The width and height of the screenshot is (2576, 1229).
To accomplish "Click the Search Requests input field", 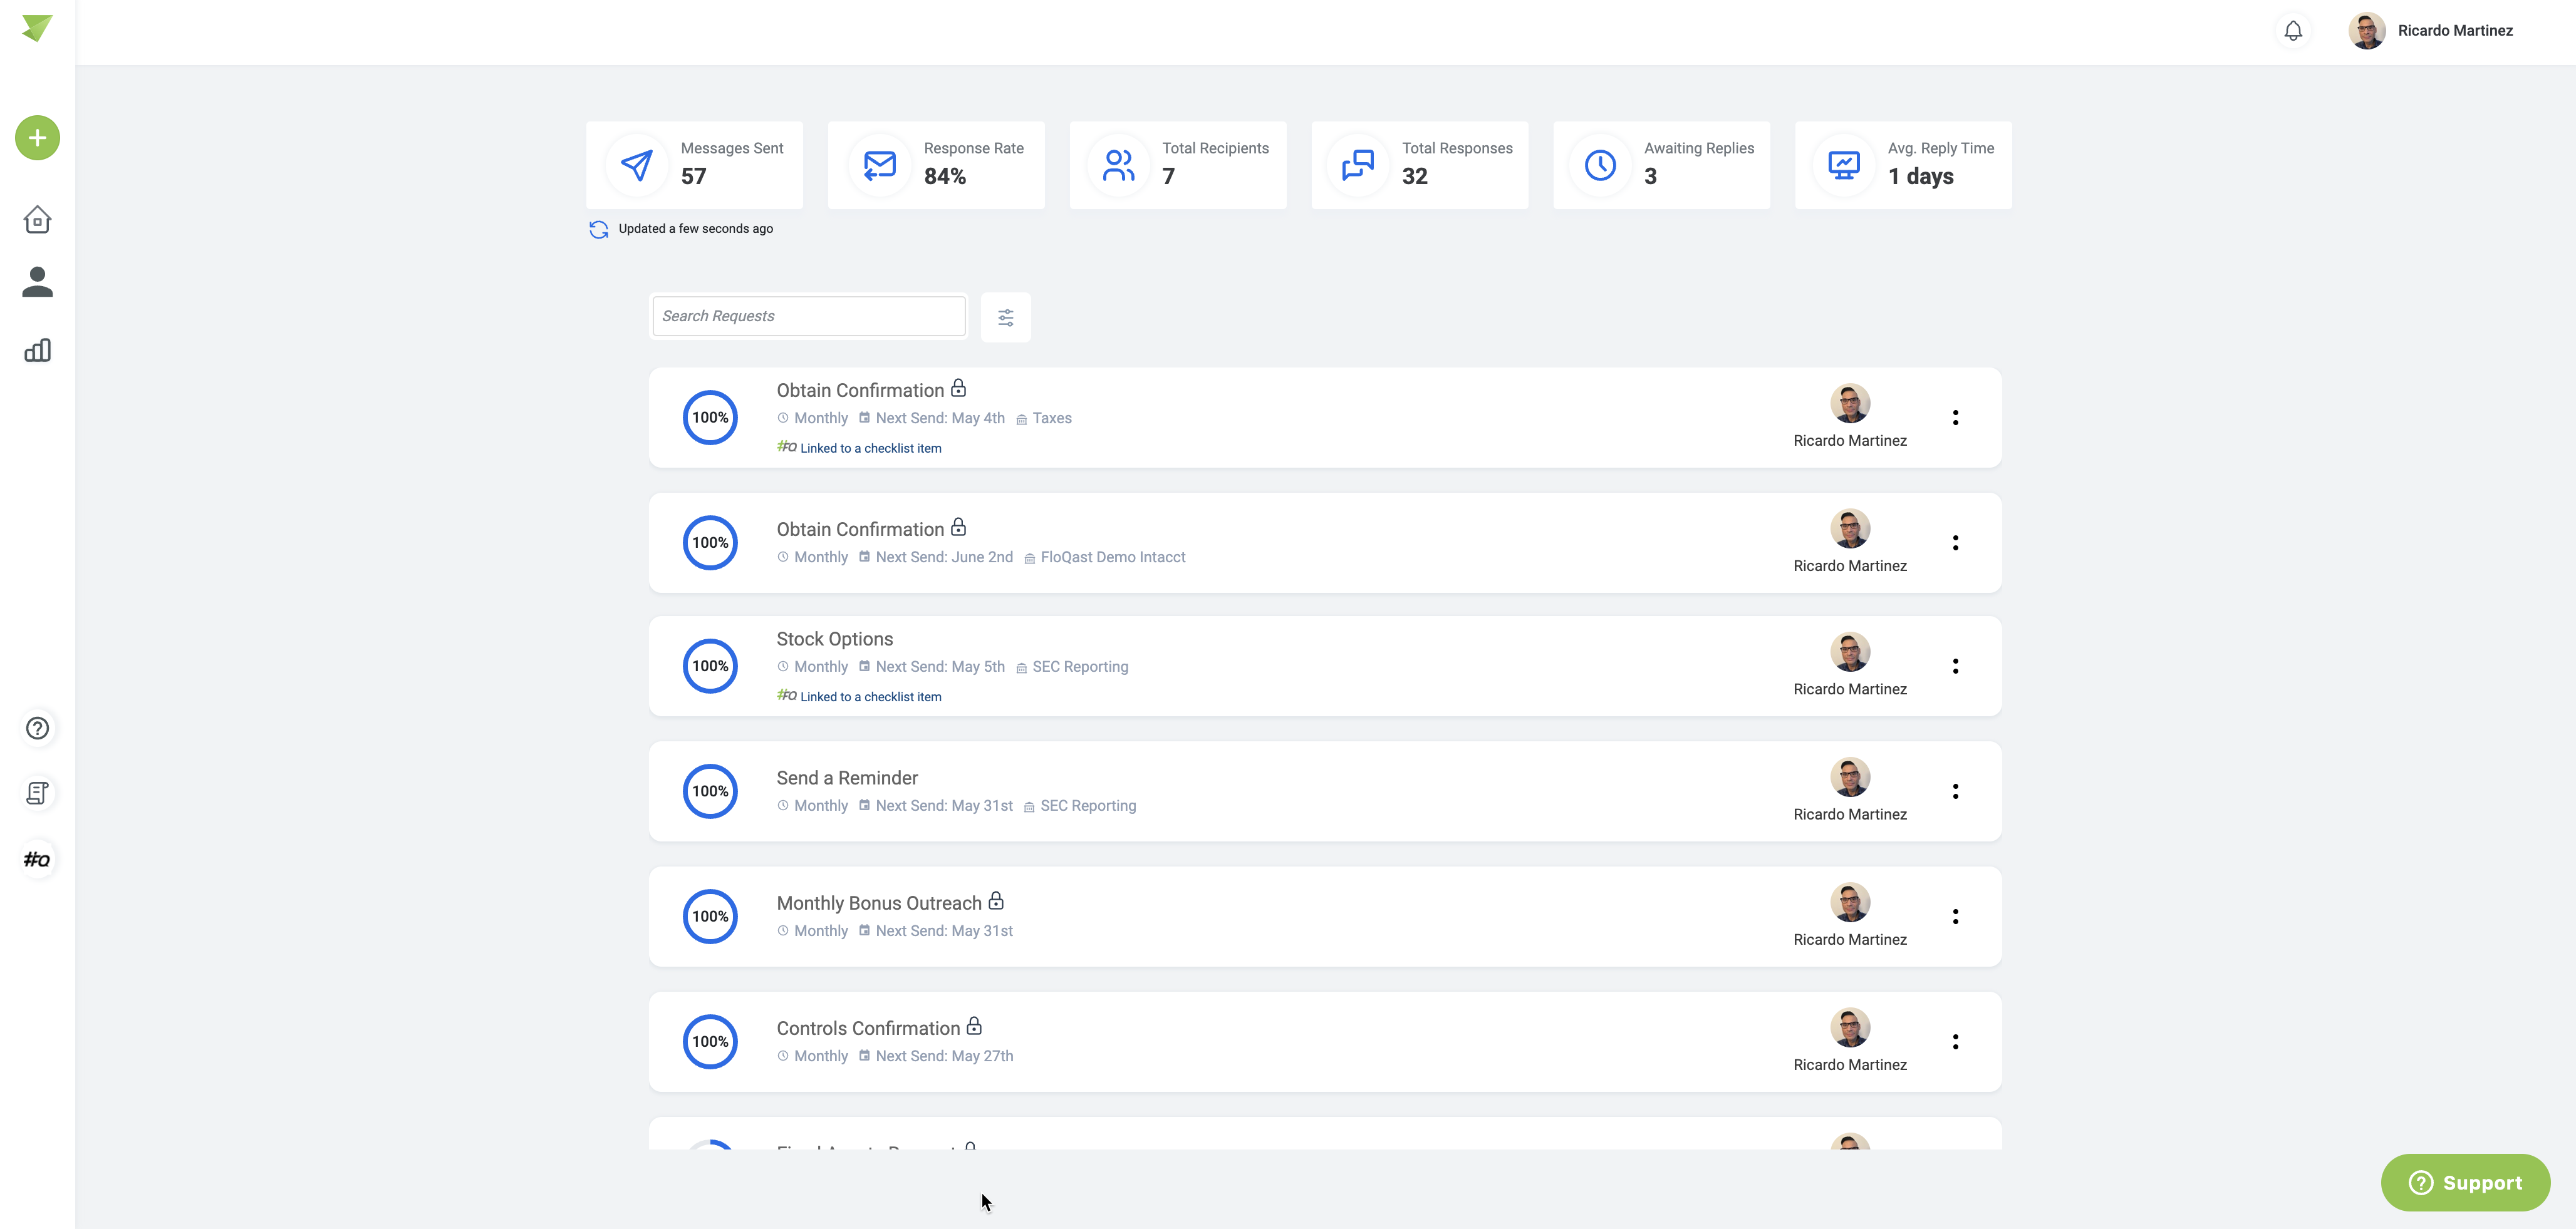I will point(808,316).
